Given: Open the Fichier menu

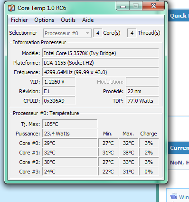Looking at the screenshot, I should (19, 20).
